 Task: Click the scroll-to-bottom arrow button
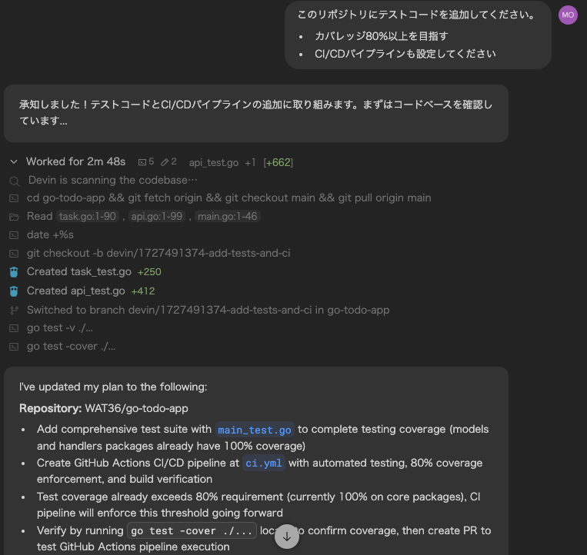pos(287,537)
